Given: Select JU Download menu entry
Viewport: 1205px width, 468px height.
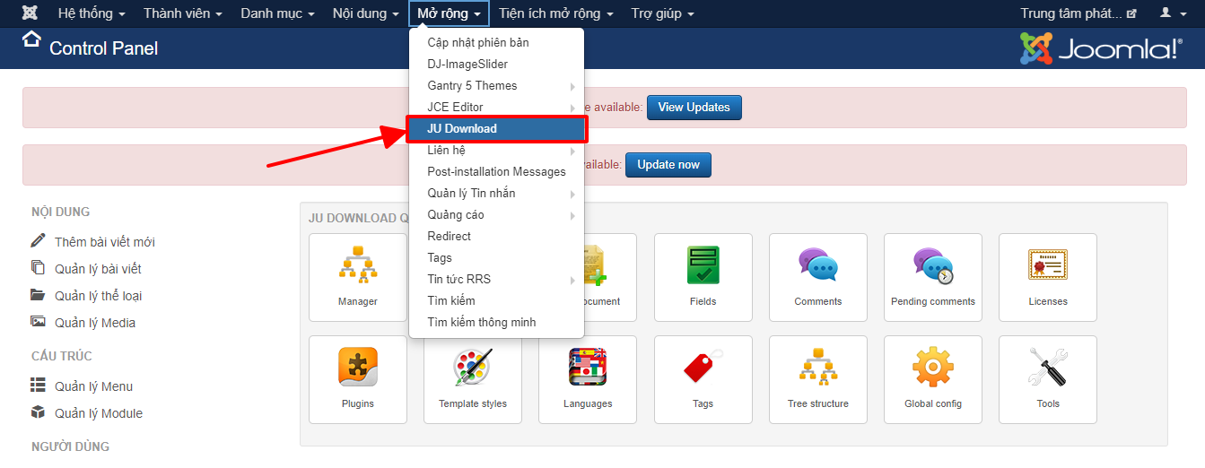Looking at the screenshot, I should tap(496, 129).
